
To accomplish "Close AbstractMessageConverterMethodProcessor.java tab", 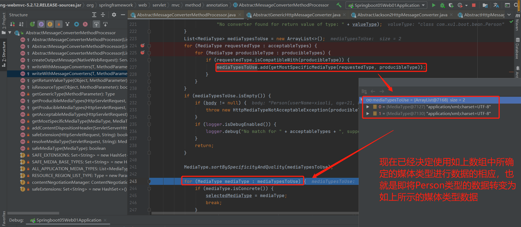I will (239, 15).
